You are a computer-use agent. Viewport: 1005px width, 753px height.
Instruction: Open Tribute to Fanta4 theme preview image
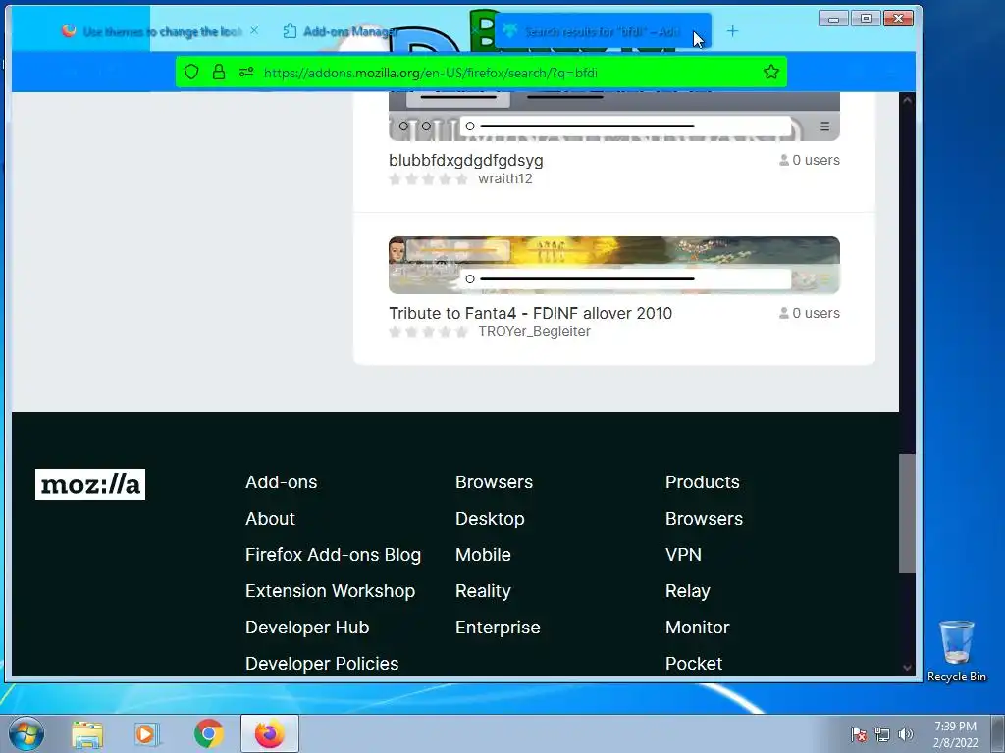coord(614,265)
